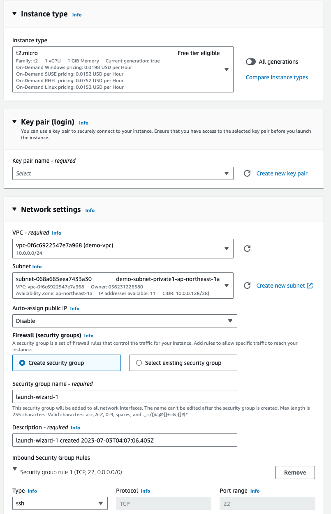Choose Select existing security group option

139,363
